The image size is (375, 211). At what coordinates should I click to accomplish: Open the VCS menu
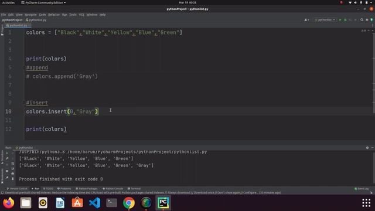pos(81,15)
